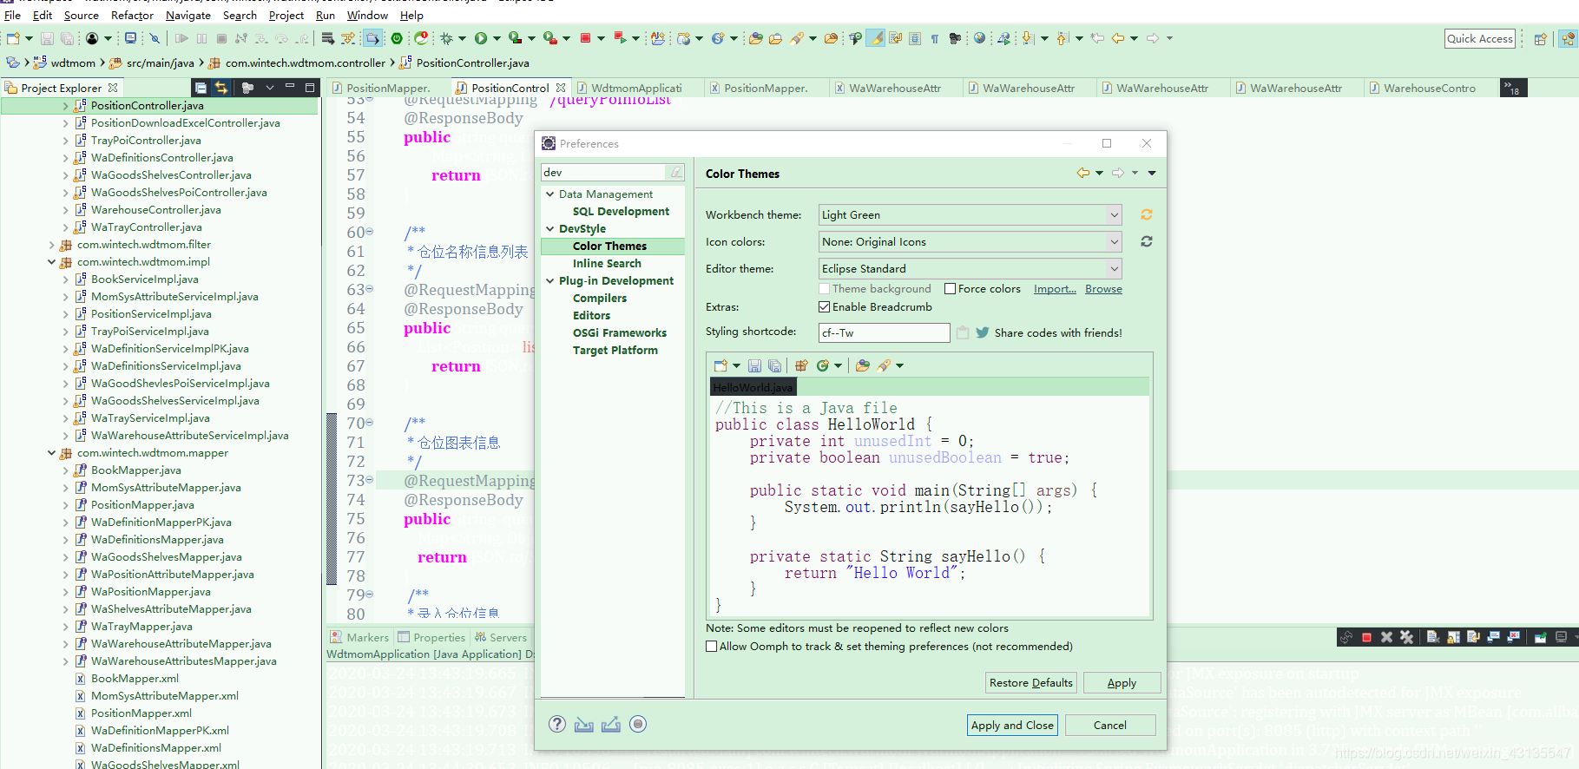Click the red Stop icon in main toolbar

click(x=586, y=38)
